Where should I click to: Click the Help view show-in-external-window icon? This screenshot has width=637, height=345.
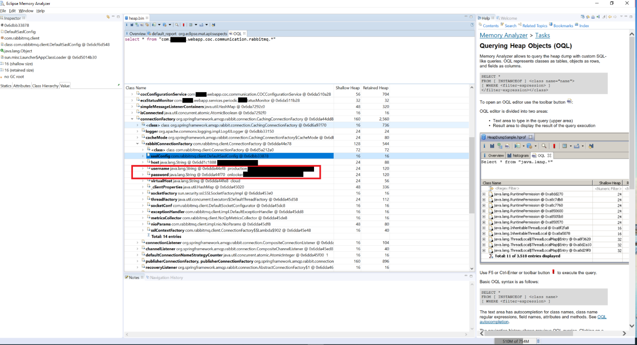[x=583, y=17]
